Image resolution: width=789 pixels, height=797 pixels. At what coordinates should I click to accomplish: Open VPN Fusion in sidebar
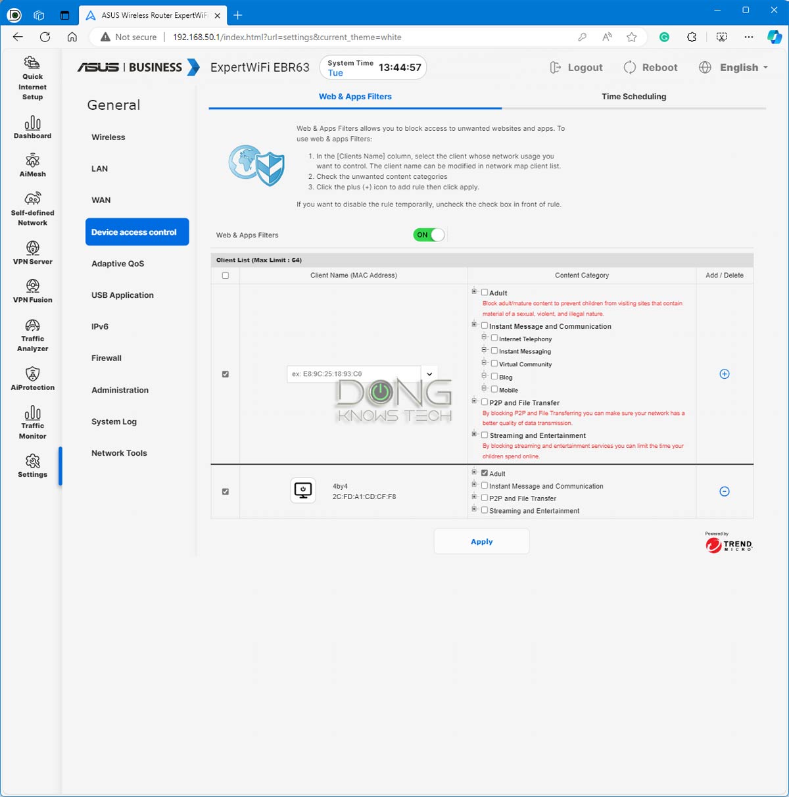click(32, 291)
